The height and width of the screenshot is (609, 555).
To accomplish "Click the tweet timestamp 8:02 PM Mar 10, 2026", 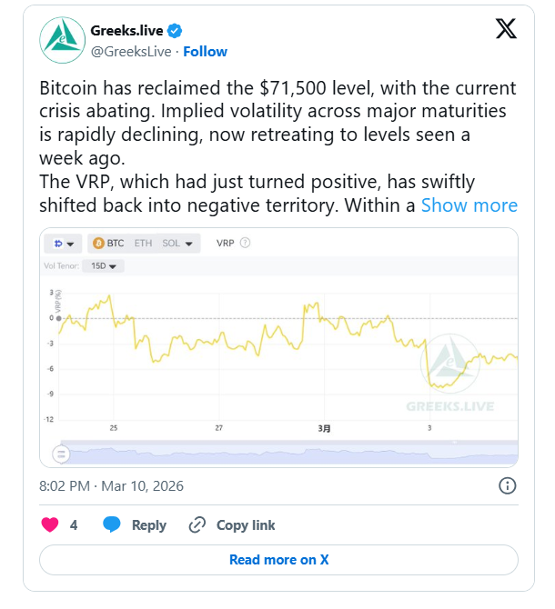I will pyautogui.click(x=111, y=485).
